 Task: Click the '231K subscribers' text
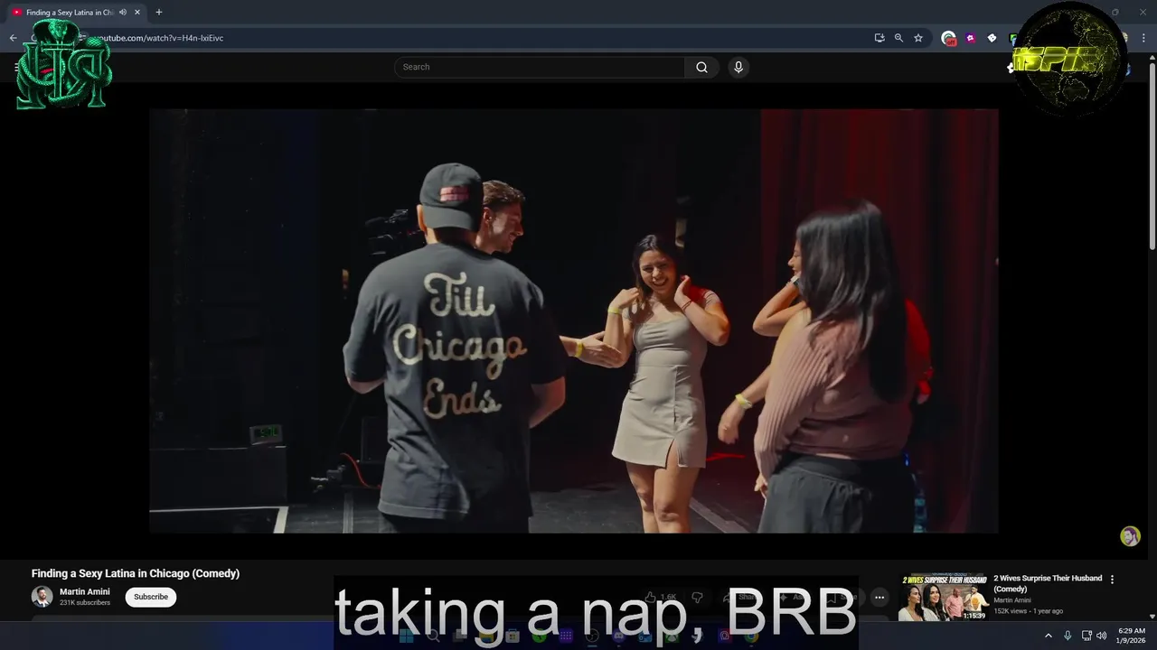(x=85, y=603)
